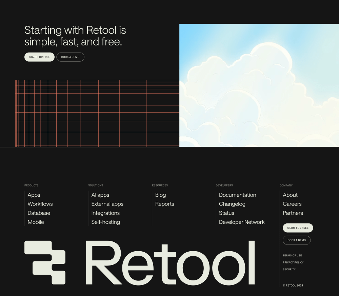This screenshot has height=296, width=339.
Task: Click the large Retool wordmark
Action: [x=170, y=263]
